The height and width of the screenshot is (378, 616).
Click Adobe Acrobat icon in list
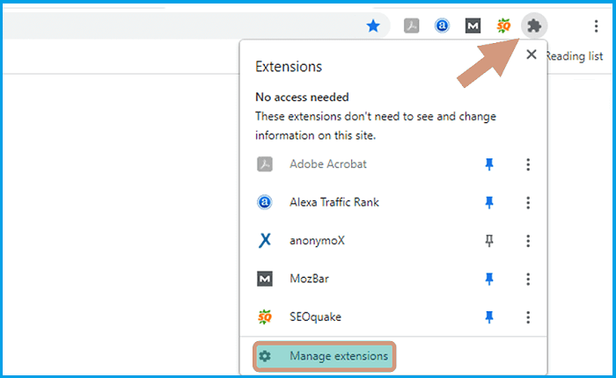[265, 164]
